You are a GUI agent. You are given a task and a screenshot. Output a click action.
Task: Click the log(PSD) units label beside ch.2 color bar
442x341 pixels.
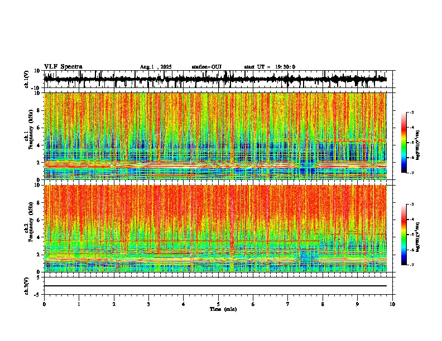coord(417,237)
